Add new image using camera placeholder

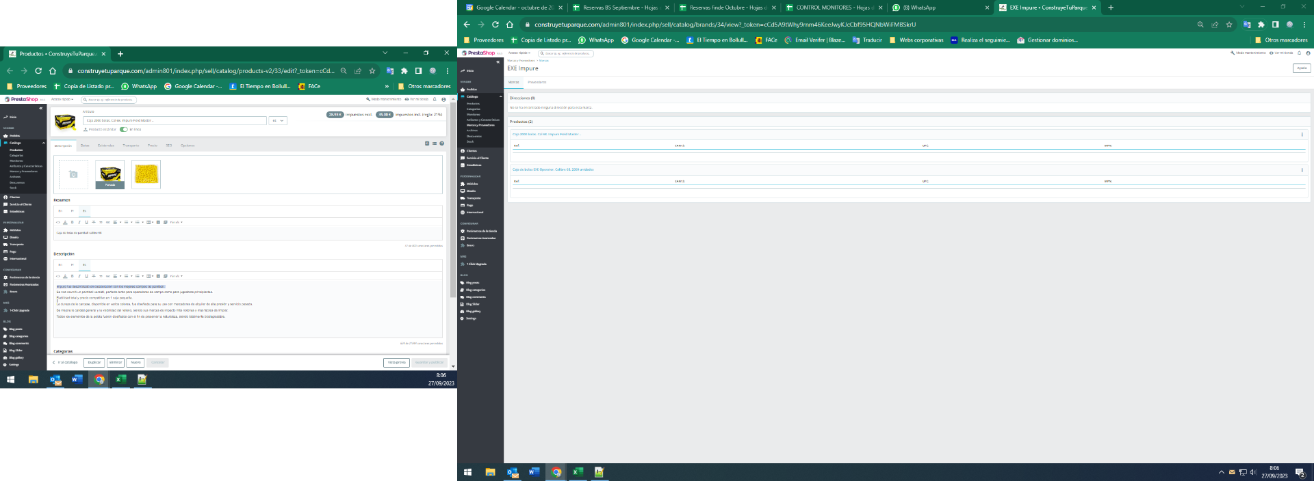pyautogui.click(x=73, y=174)
